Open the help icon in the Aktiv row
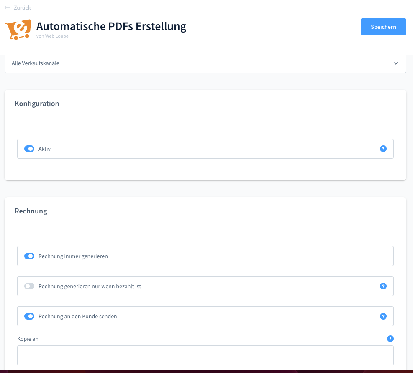 coord(383,149)
